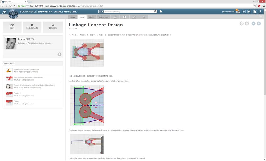
Task: Expand the collapse arrow below header
Action: point(260,17)
